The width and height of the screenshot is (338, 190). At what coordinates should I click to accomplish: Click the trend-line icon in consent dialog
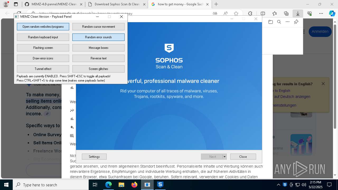coord(72,110)
